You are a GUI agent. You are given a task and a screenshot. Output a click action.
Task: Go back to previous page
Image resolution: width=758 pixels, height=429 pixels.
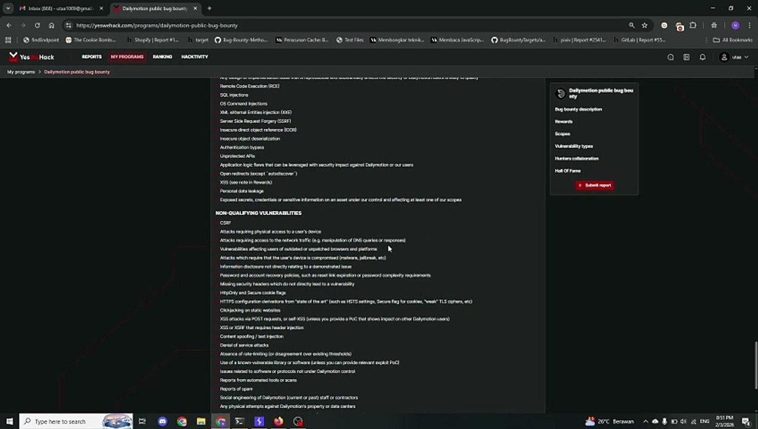[8, 26]
